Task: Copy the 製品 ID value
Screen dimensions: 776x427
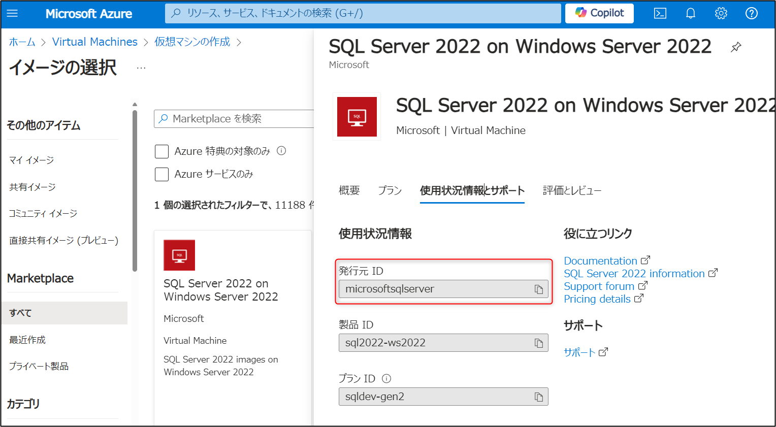Action: [x=538, y=343]
